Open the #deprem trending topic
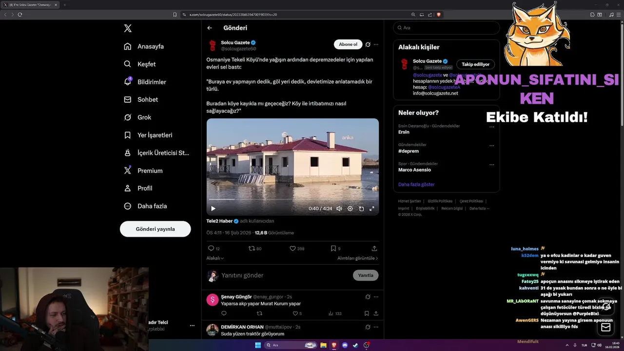This screenshot has height=351, width=624. [409, 151]
